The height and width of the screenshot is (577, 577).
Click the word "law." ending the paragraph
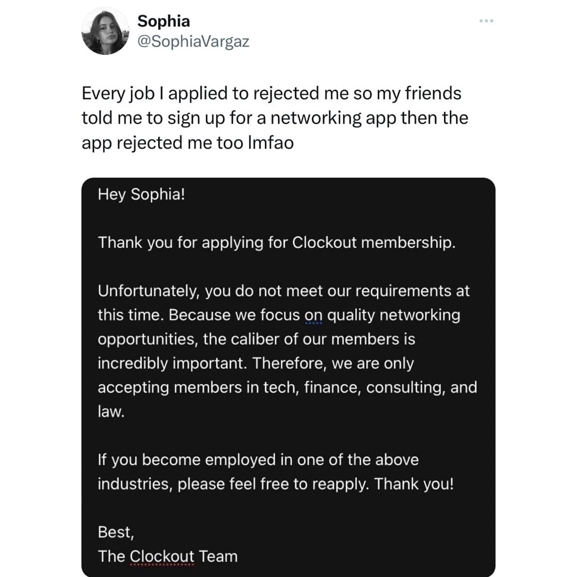tap(111, 411)
